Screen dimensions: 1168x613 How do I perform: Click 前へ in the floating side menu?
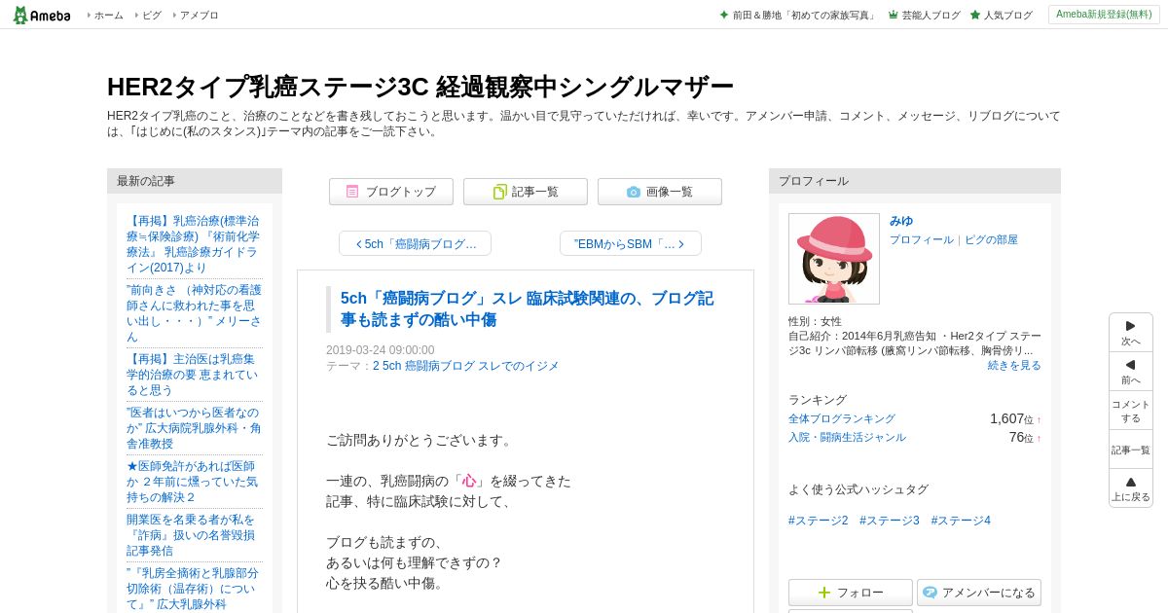[x=1131, y=372]
